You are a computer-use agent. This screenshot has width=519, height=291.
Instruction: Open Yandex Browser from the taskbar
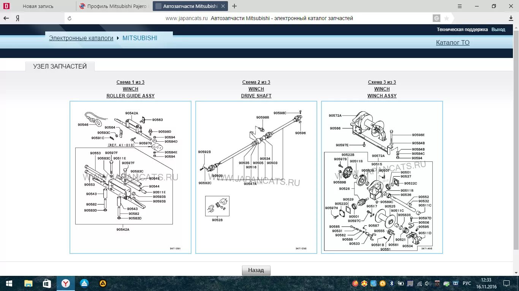point(66,283)
